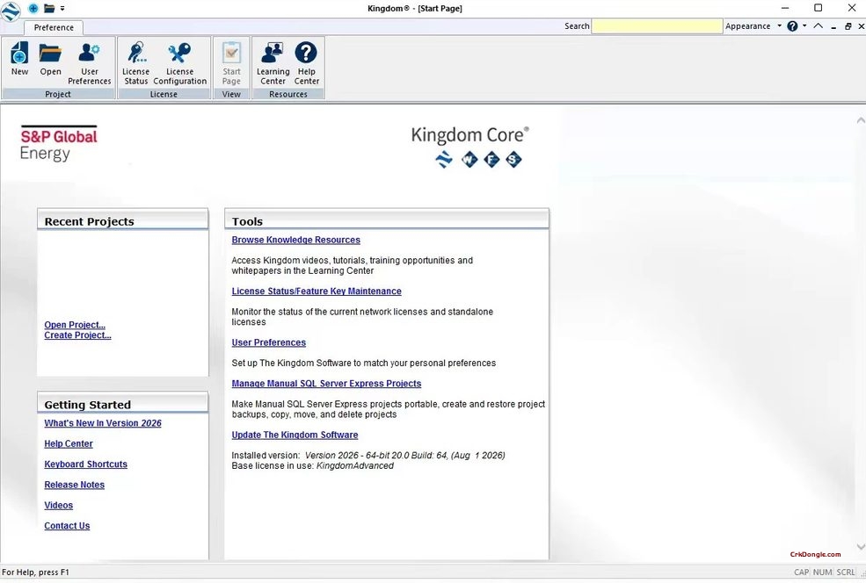View the Keyboard Shortcuts link
This screenshot has height=583, width=866.
[85, 464]
